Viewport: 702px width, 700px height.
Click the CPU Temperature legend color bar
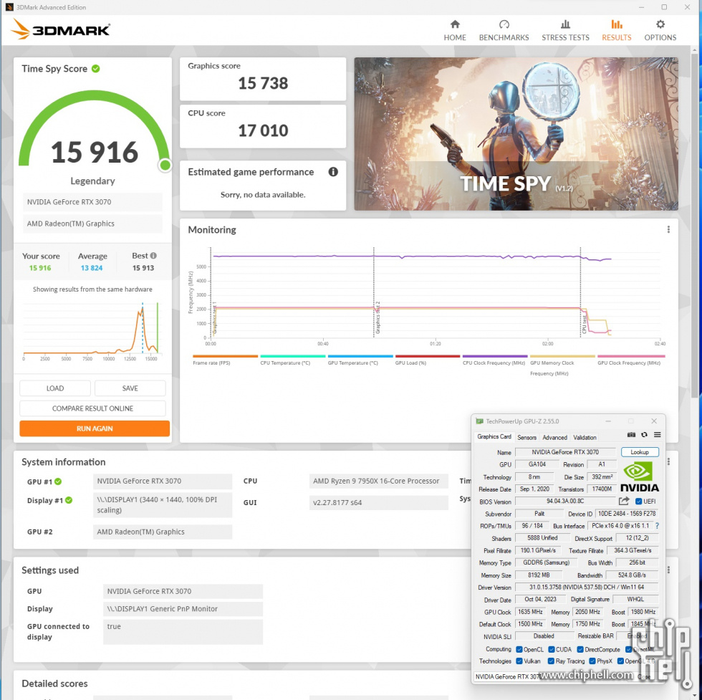(x=293, y=357)
